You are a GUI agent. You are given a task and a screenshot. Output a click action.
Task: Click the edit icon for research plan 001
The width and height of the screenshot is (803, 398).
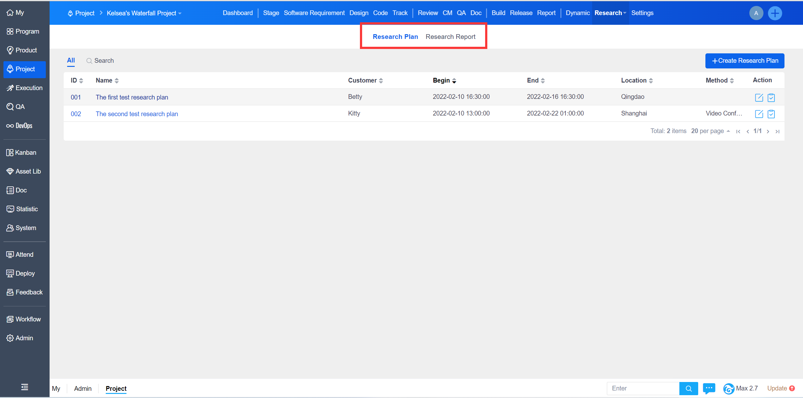pyautogui.click(x=758, y=97)
